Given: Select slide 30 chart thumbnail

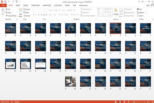Looking at the screenshot, I should 11,64.
